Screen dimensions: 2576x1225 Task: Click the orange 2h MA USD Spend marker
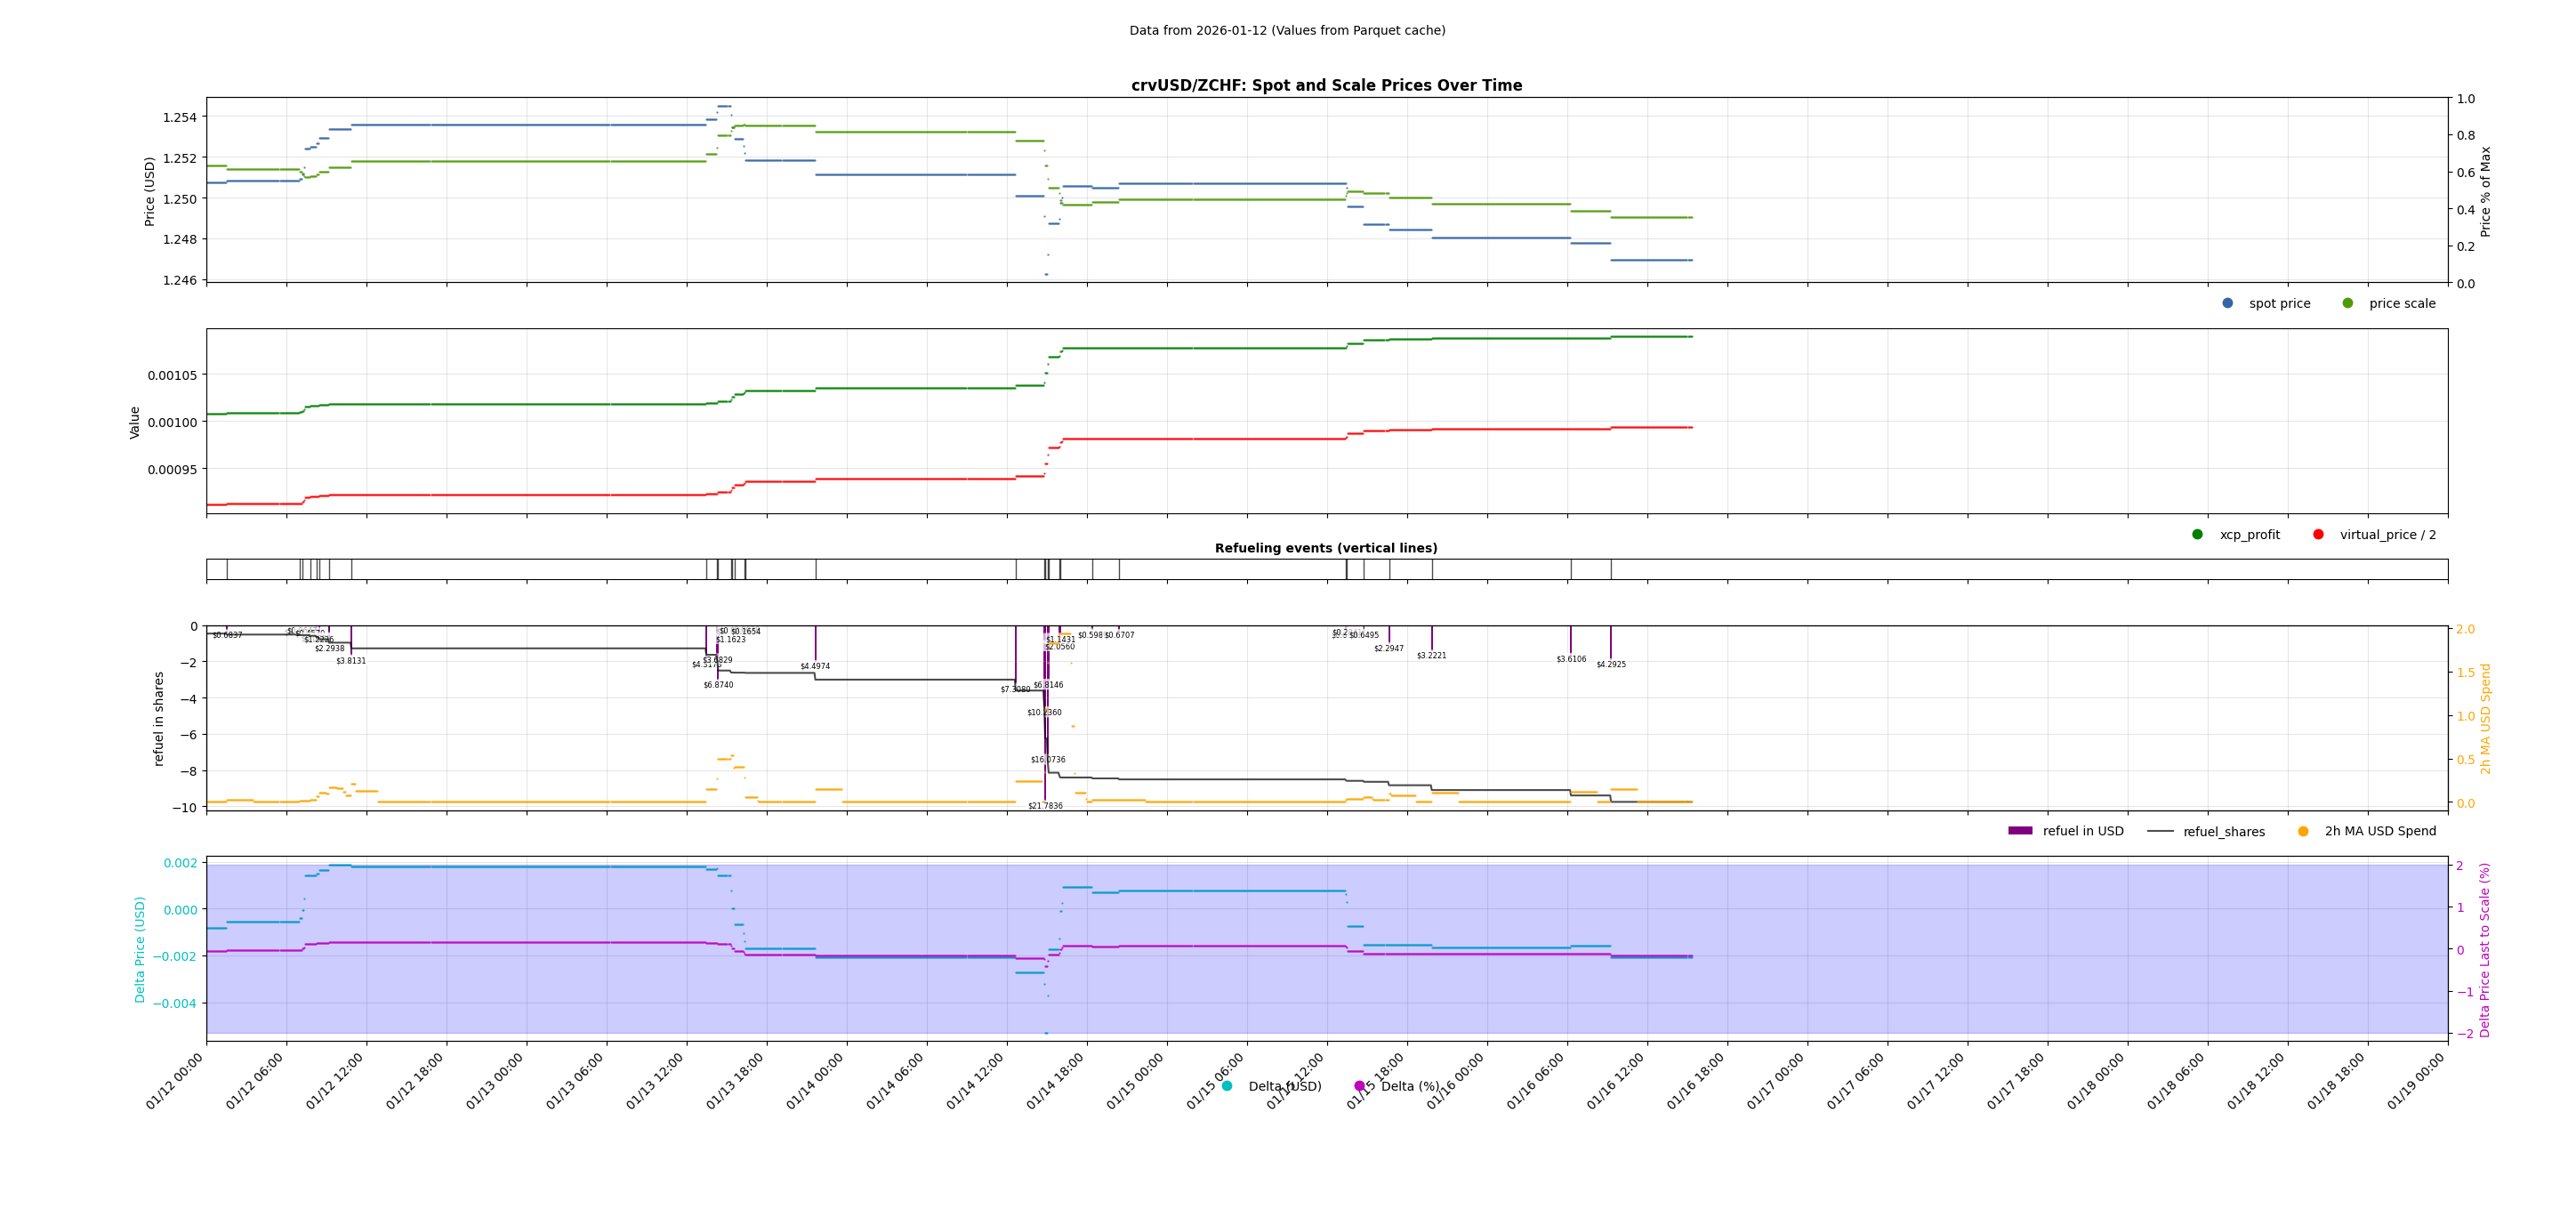coord(2303,831)
